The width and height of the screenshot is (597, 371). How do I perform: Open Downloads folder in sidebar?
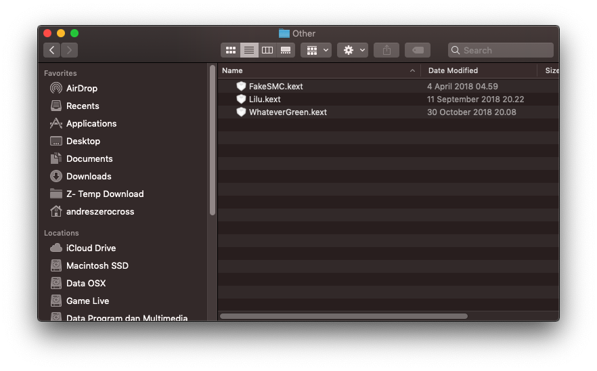(x=88, y=176)
